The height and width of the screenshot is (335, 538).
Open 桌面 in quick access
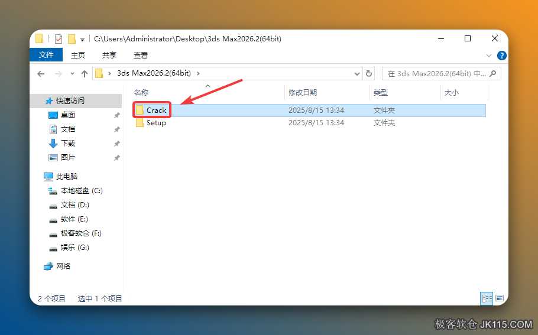(x=68, y=115)
